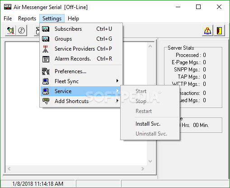The image size is (230, 188).
Task: Click the Service computer icon
Action: coord(46,91)
